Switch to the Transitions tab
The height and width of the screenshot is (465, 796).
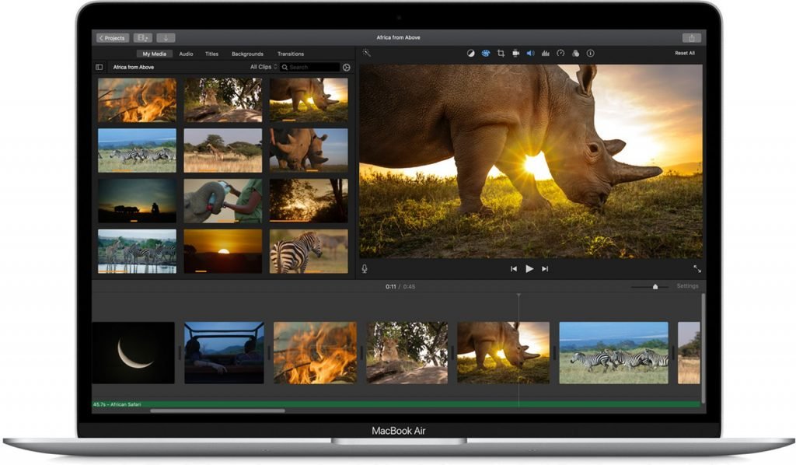click(x=291, y=54)
